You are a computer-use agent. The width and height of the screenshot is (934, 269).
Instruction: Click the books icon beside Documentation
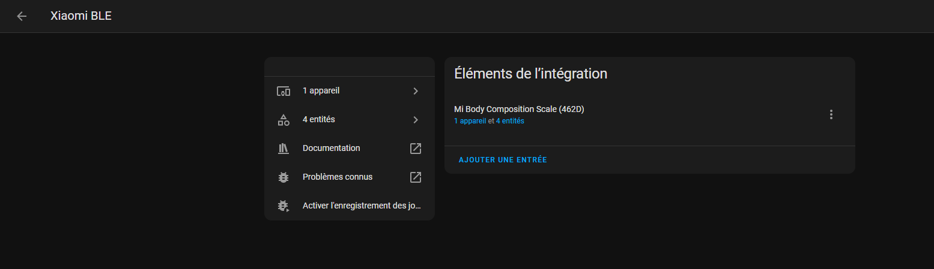click(284, 148)
